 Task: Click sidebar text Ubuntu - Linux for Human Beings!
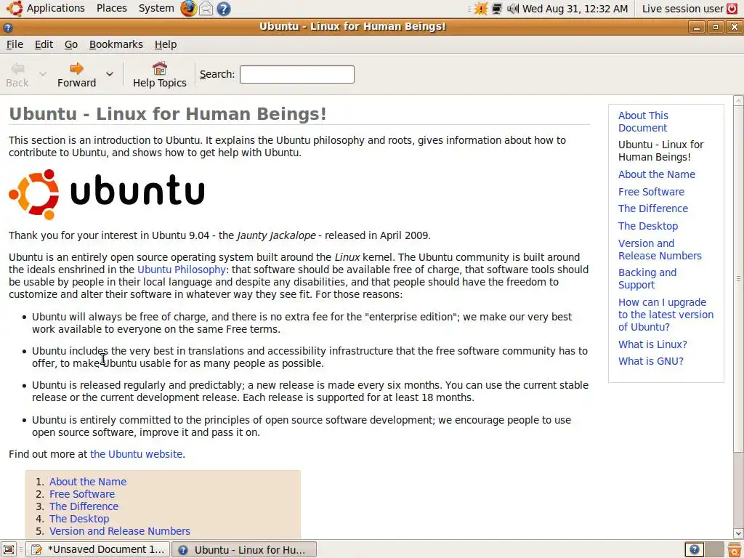pyautogui.click(x=660, y=151)
